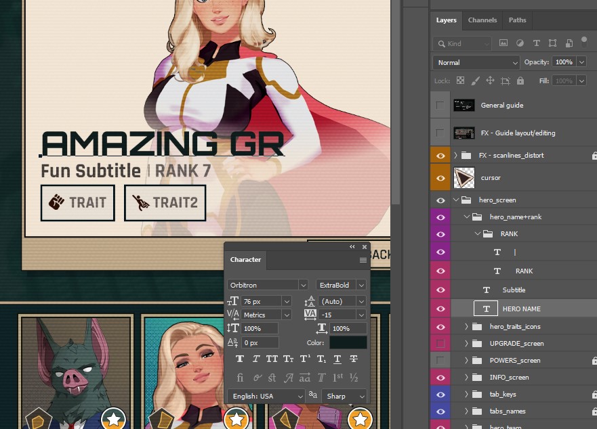Image resolution: width=597 pixels, height=429 pixels.
Task: Click the Lock all padlock icon
Action: click(x=520, y=81)
